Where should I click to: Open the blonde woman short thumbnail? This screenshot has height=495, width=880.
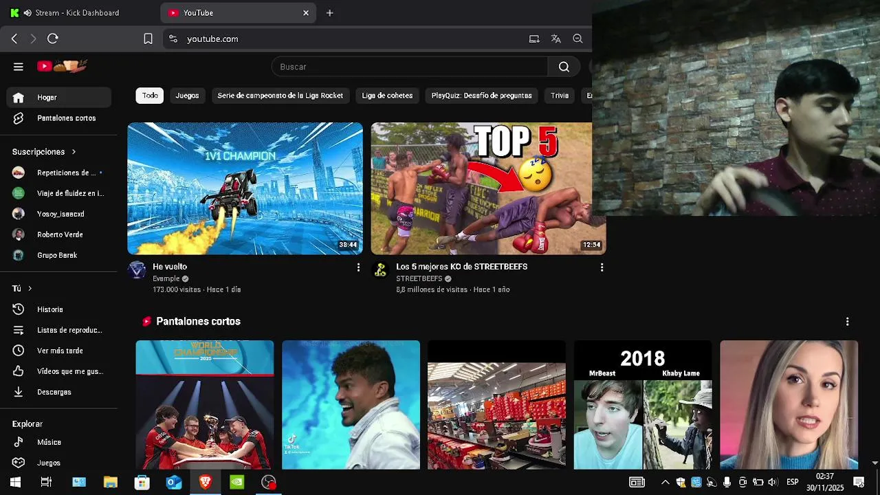pos(789,405)
